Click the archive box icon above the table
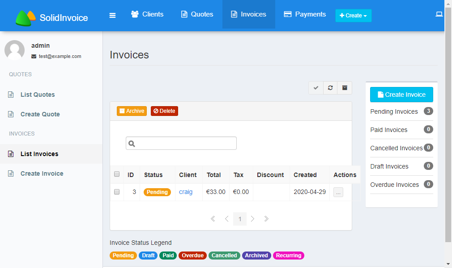Screen dimensions: 452x268 344,87
